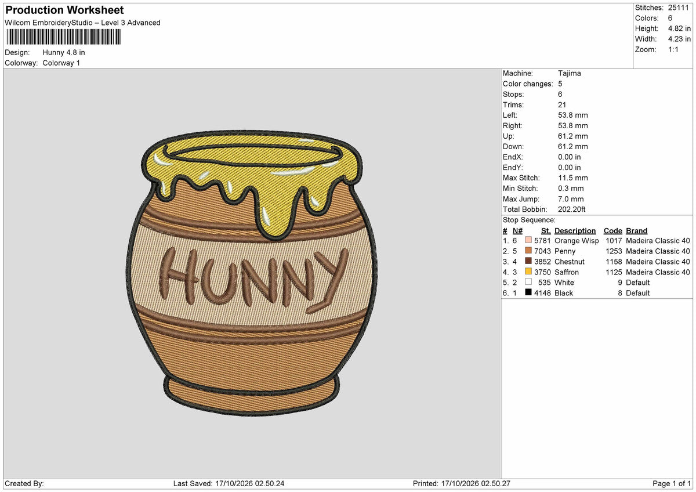
Task: Click the Chestnut thread color swatch
Action: click(528, 261)
